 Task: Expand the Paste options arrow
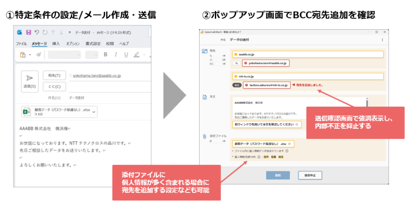[30, 55]
